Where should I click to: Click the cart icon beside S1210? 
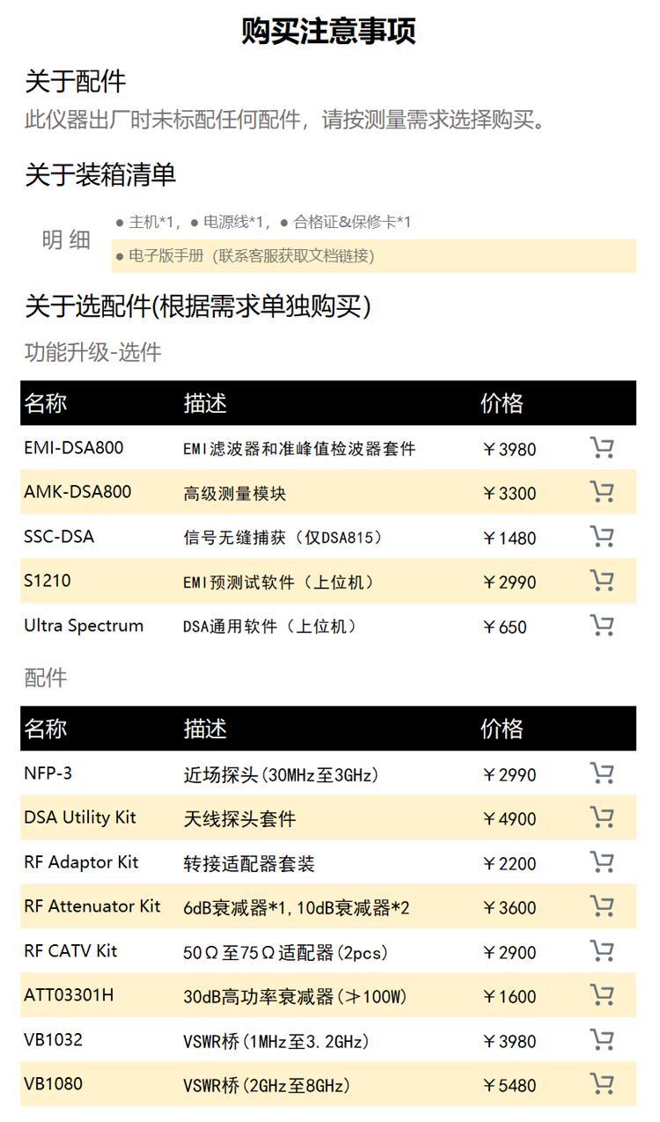(x=602, y=581)
